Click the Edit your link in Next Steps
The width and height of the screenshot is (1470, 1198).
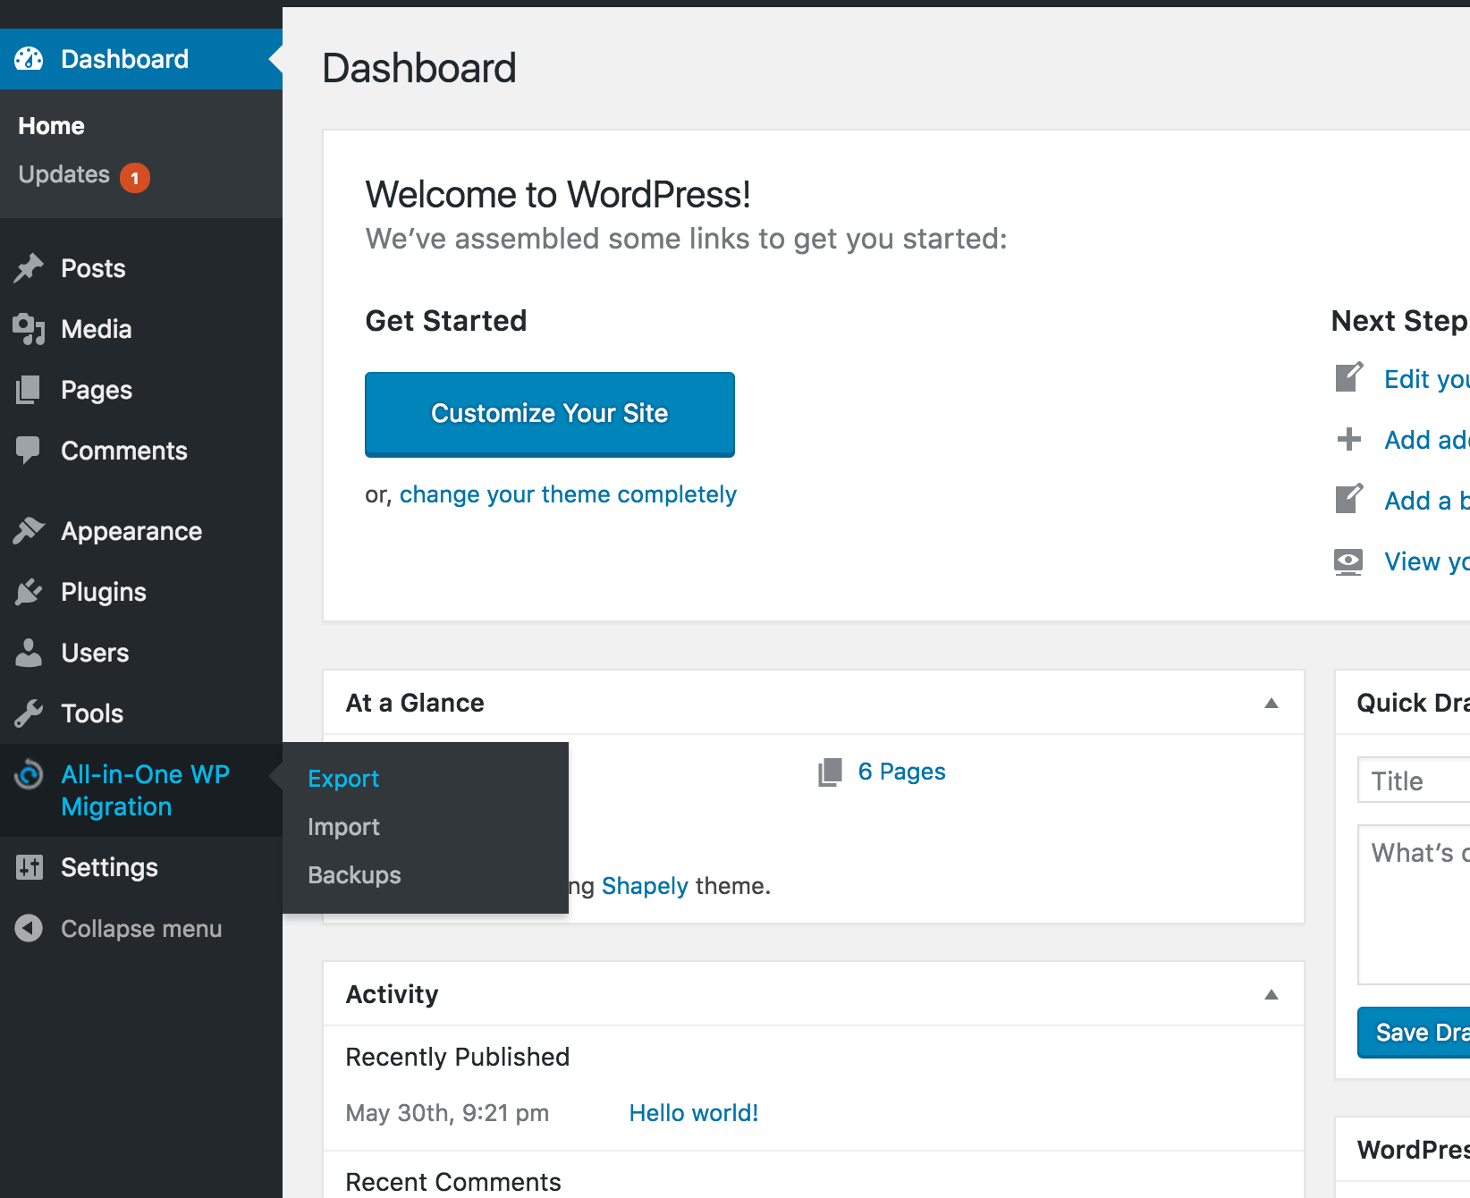(1427, 379)
